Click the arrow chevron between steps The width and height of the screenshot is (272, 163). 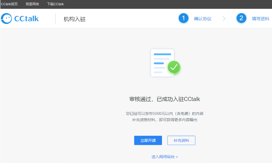coord(224,18)
